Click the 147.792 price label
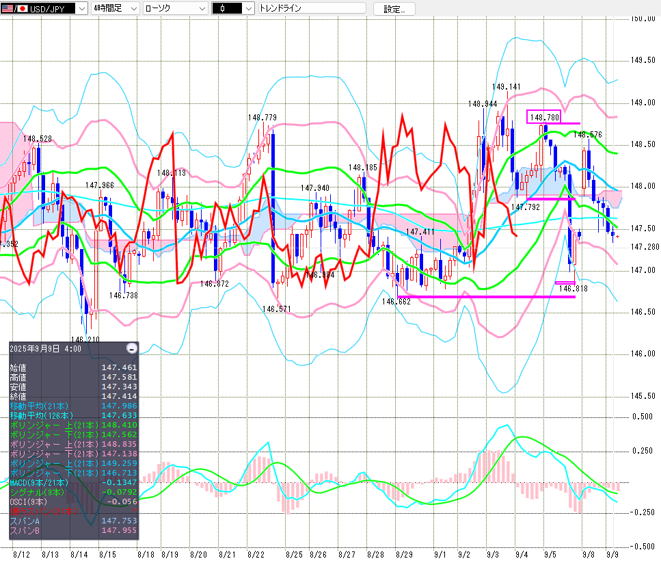 [526, 207]
